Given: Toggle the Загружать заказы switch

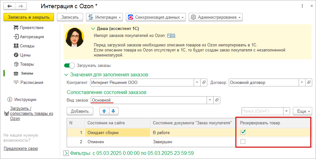Looking at the screenshot, I should point(69,65).
